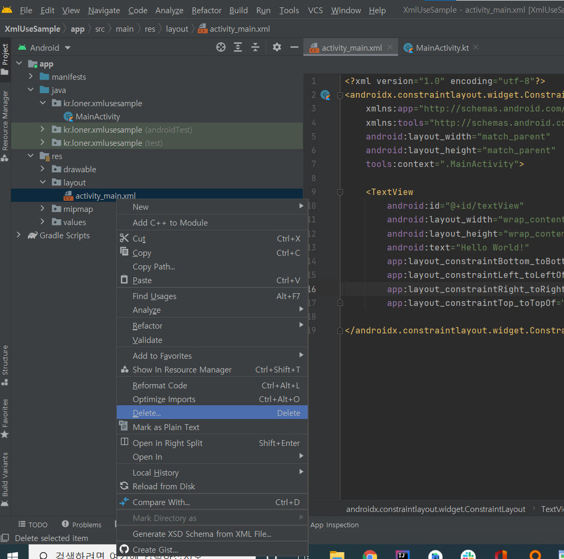Expand the drawable folder
Viewport: 564px width, 559px height.
[42, 169]
